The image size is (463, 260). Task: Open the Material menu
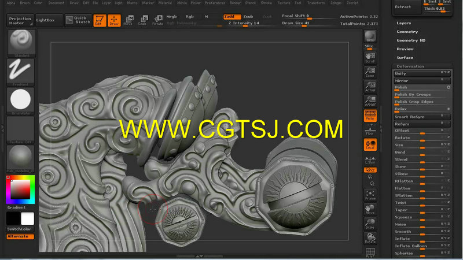click(165, 3)
